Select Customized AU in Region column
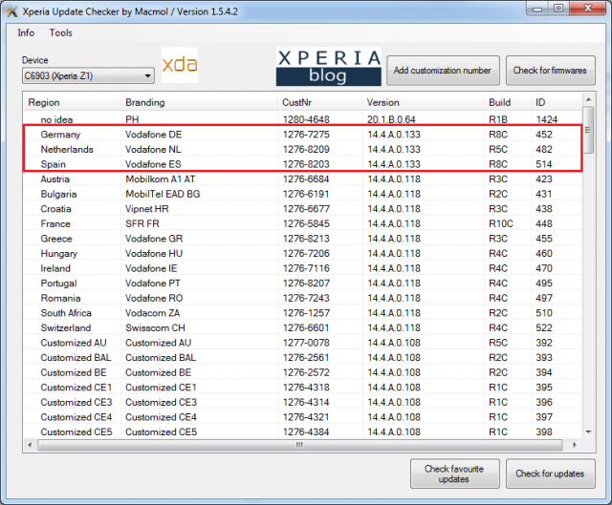Image resolution: width=612 pixels, height=505 pixels. 74,343
